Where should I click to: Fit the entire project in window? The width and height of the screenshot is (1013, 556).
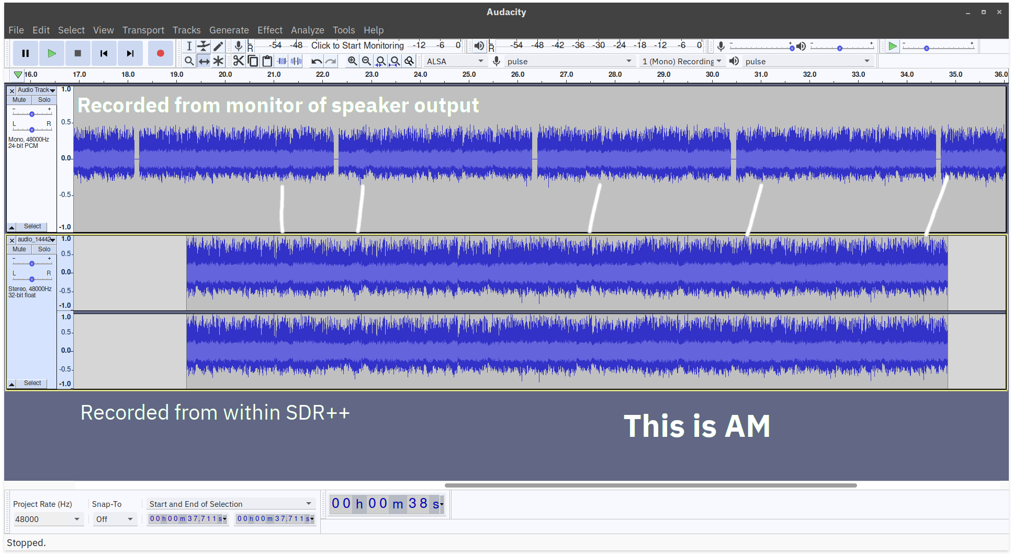pos(395,61)
